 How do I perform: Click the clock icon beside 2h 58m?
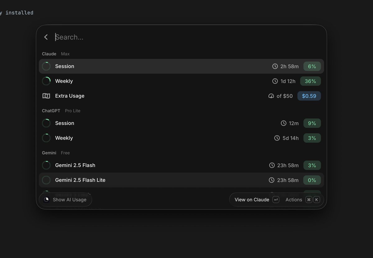tap(275, 66)
